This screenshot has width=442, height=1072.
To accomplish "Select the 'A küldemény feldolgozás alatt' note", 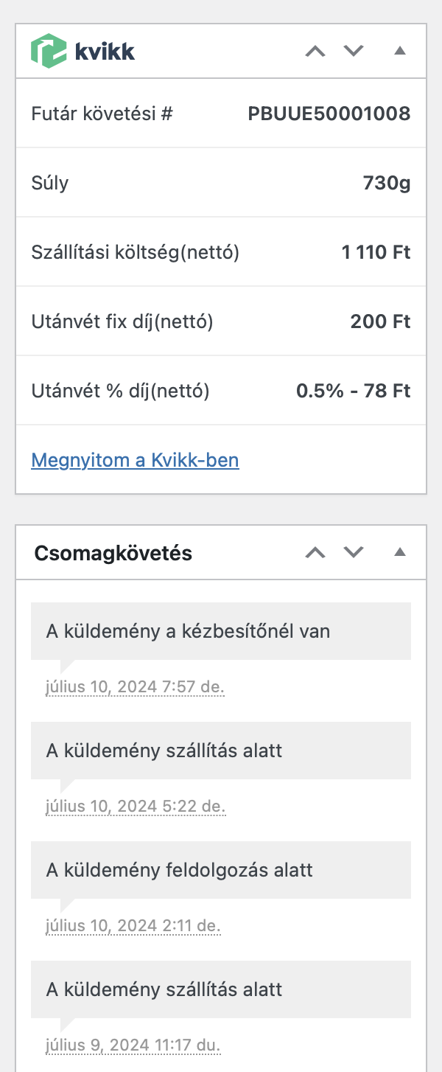I will [x=179, y=870].
